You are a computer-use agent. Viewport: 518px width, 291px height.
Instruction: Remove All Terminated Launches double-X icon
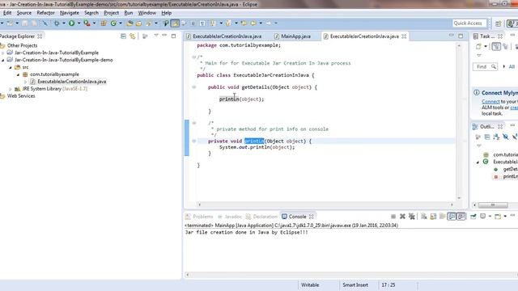pyautogui.click(x=412, y=217)
